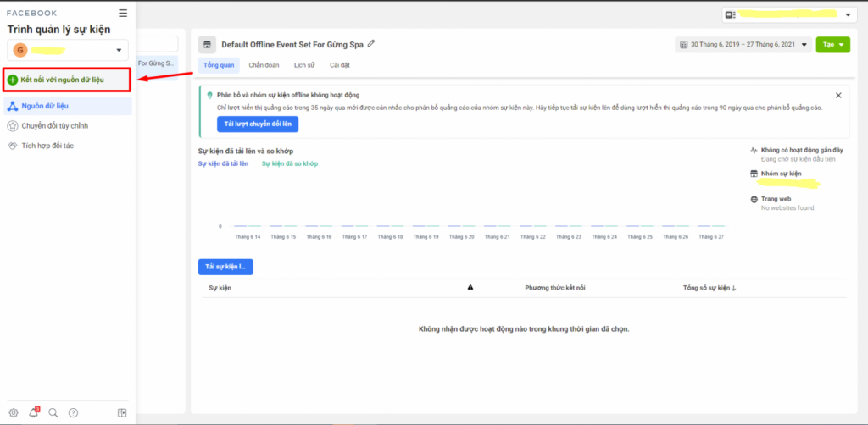Toggle Sự kiện đã tải lên legend
Viewport: 868px width, 425px height.
[x=223, y=163]
